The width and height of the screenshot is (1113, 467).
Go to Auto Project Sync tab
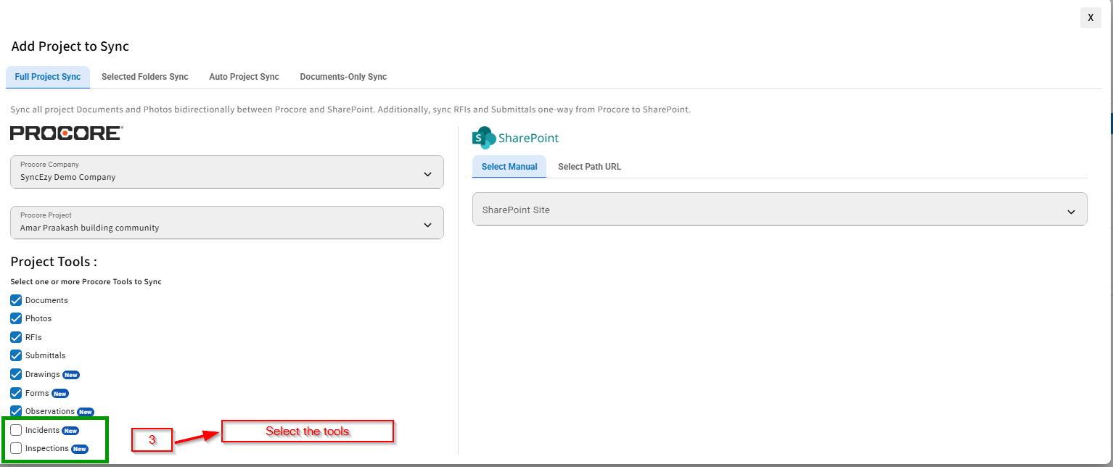[x=244, y=77]
